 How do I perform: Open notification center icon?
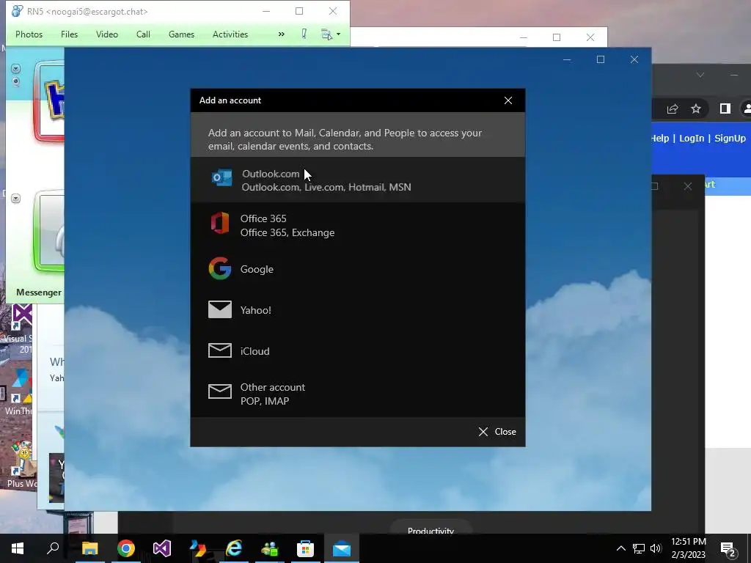point(728,549)
